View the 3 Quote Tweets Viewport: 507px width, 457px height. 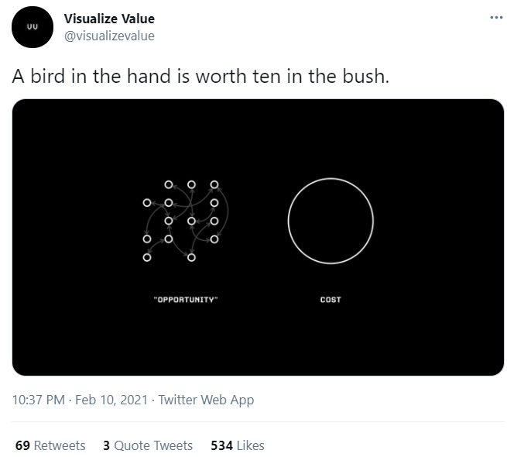(148, 445)
